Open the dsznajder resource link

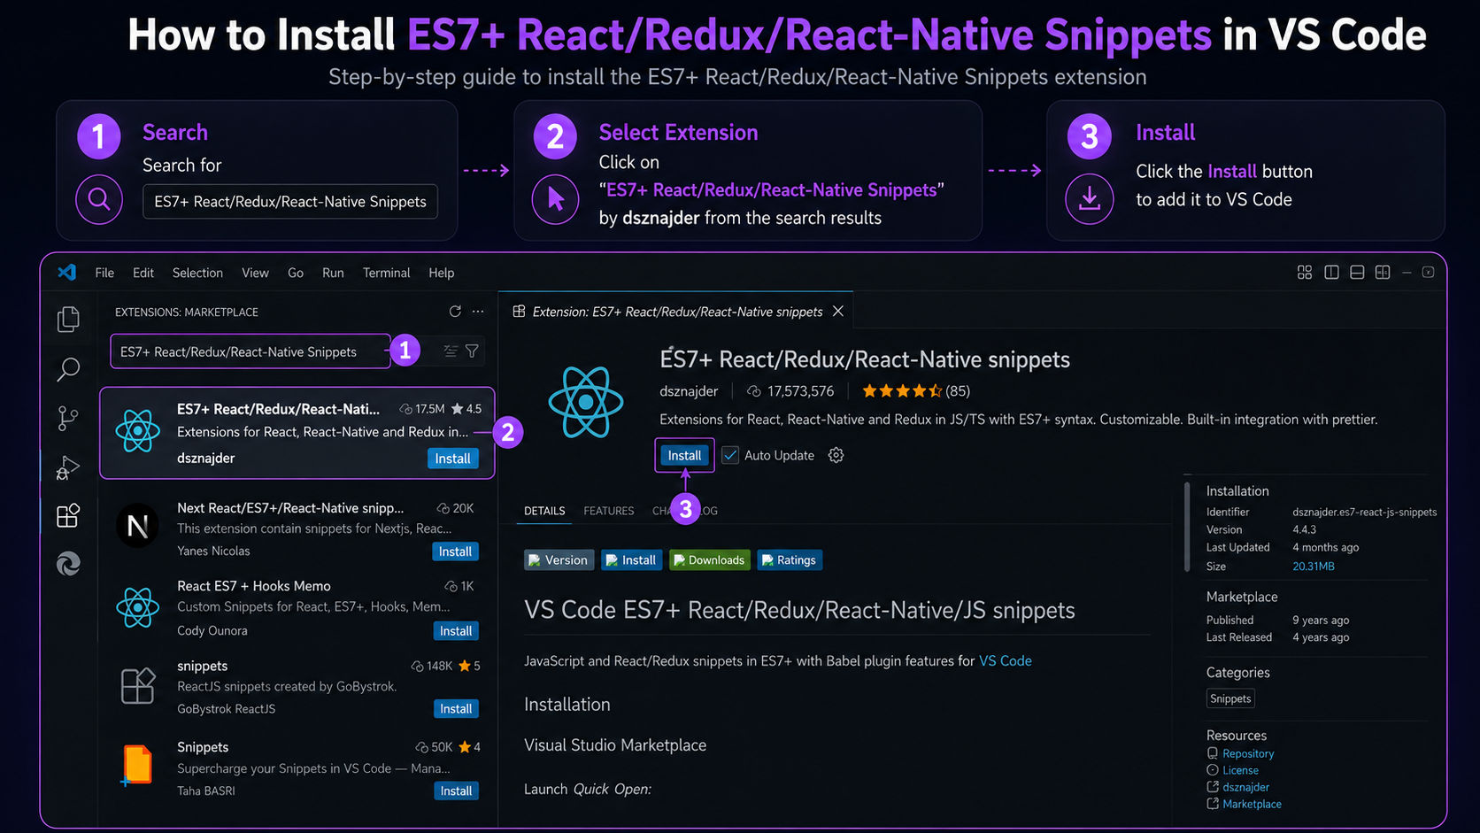click(x=1245, y=787)
